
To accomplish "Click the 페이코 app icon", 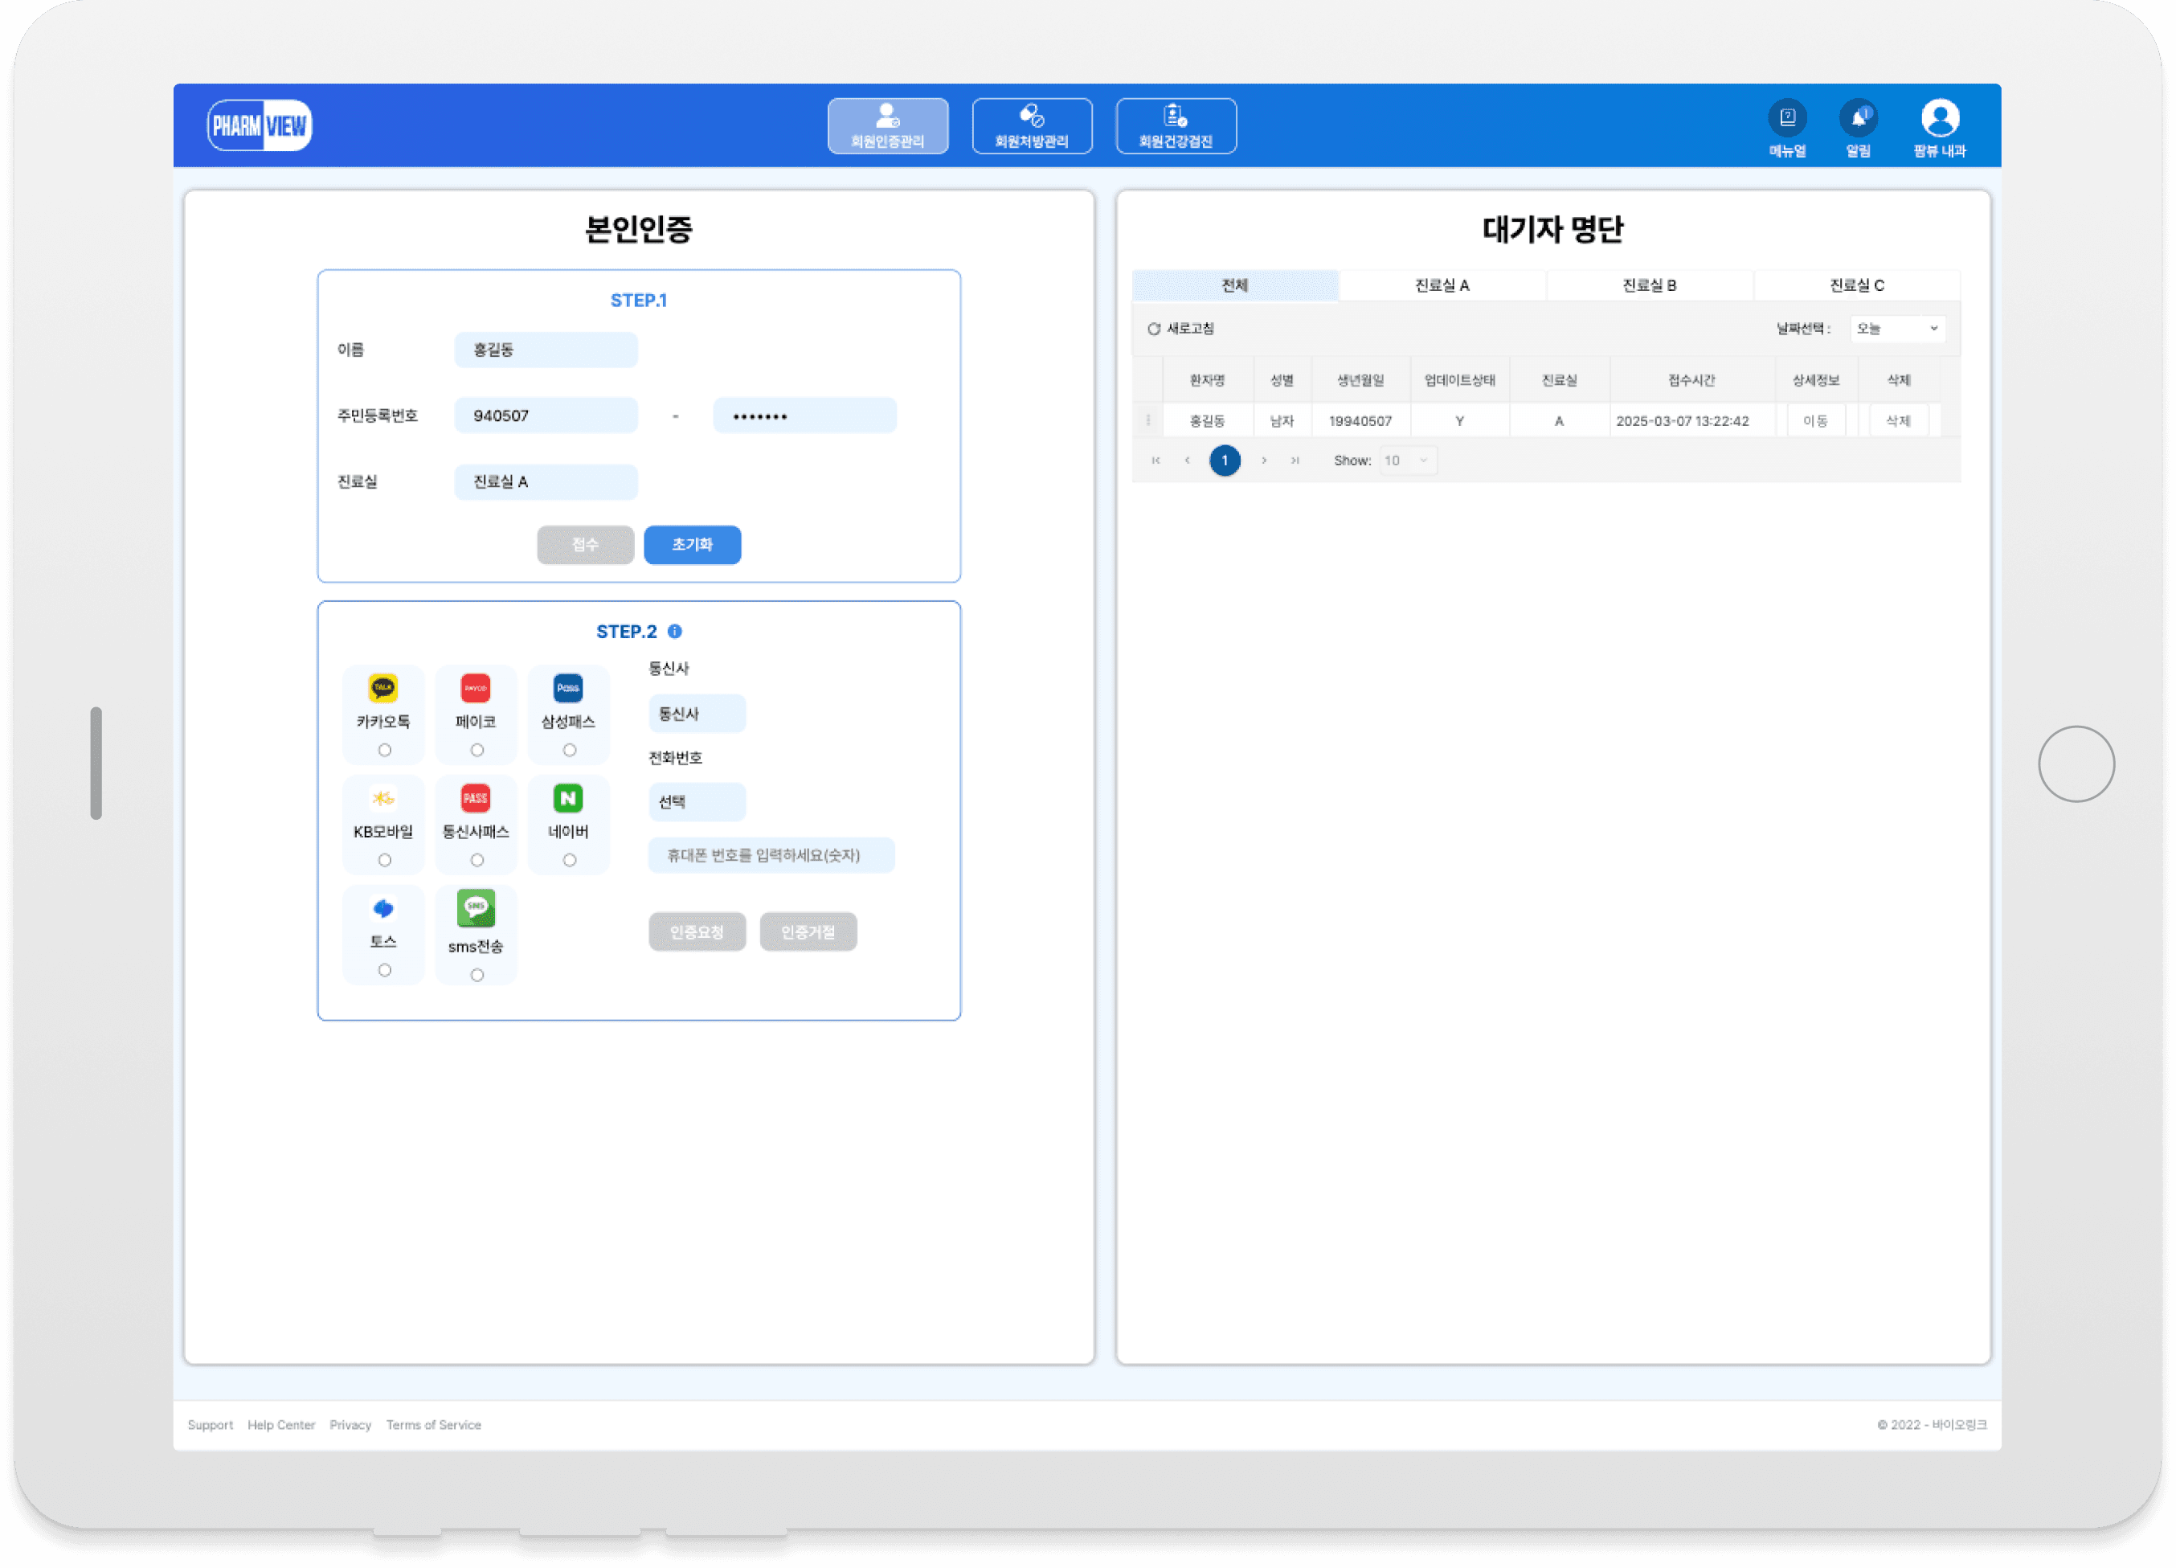I will coord(476,688).
